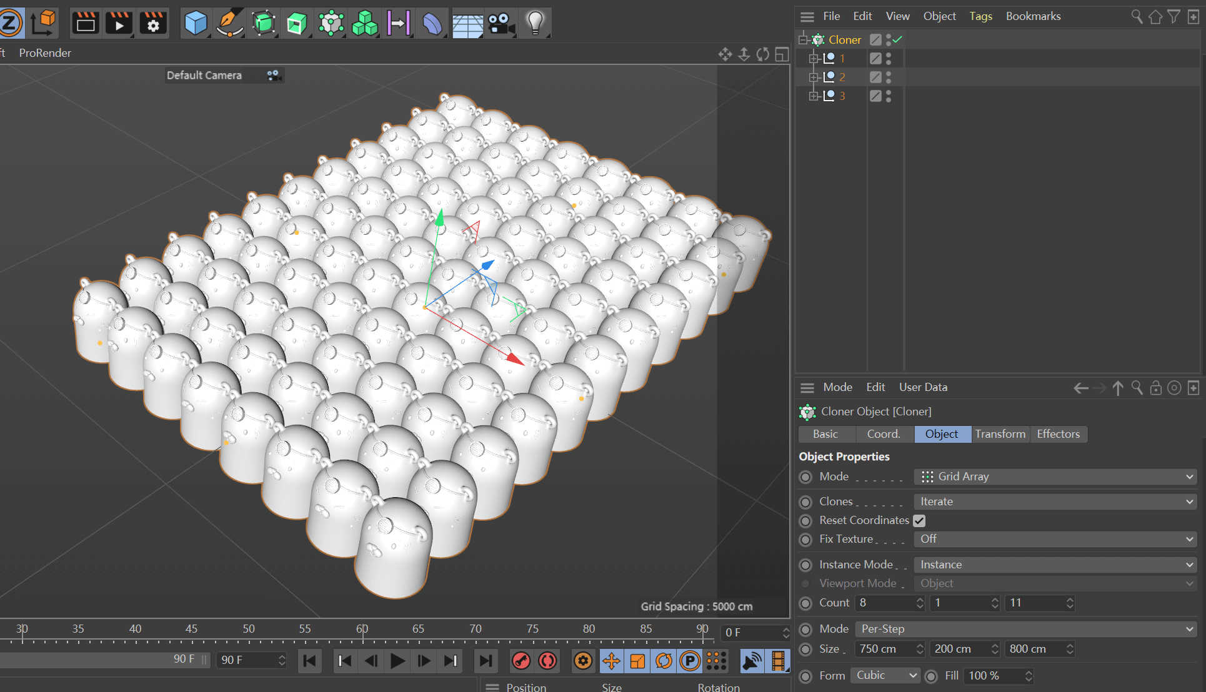Image resolution: width=1206 pixels, height=692 pixels.
Task: Open Edit Render Settings gear clapperboard
Action: click(x=153, y=24)
